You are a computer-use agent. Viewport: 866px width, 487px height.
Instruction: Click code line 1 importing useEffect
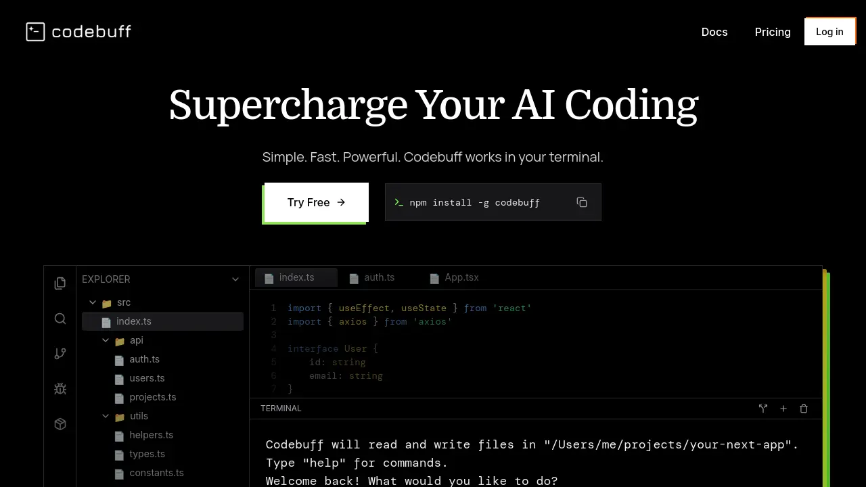point(409,308)
